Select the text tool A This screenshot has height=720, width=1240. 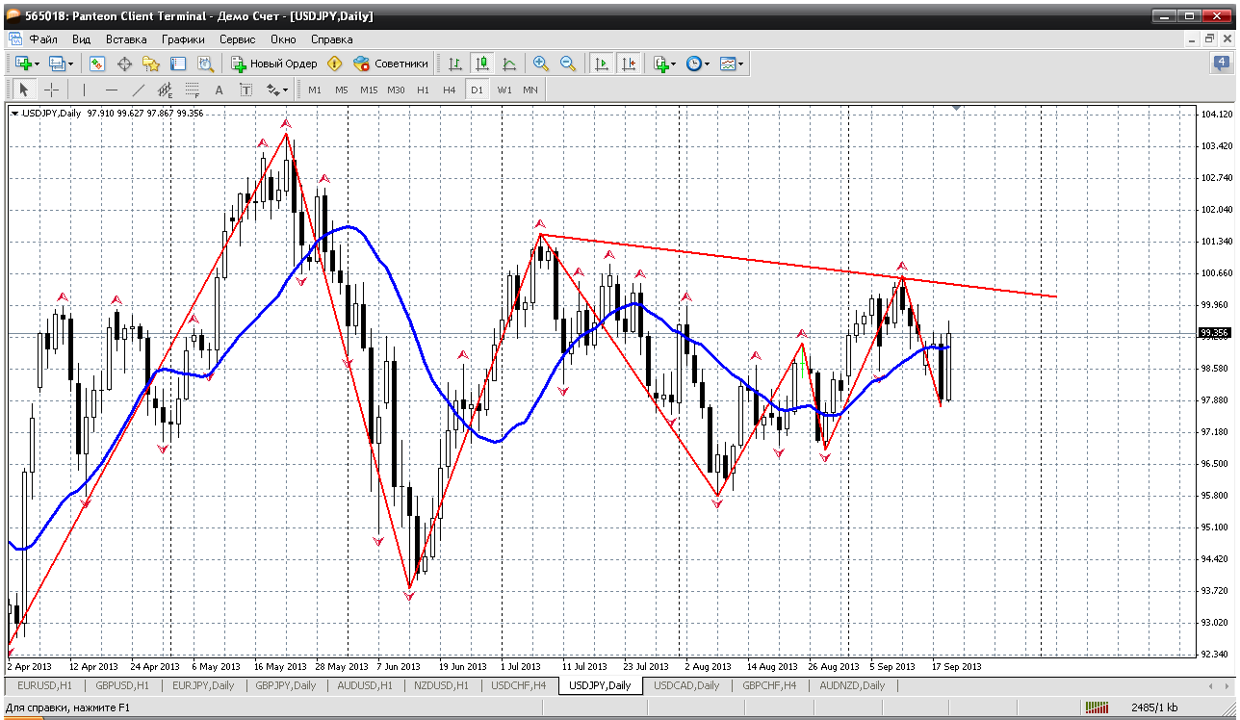[219, 90]
